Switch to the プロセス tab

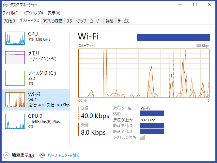point(9,21)
